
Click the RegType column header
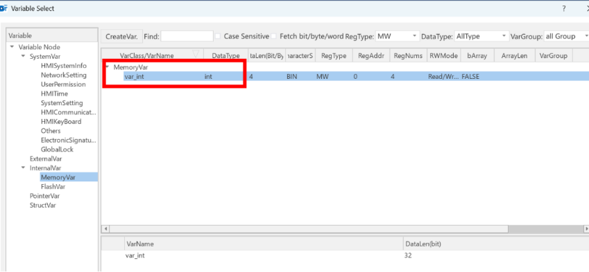coord(334,55)
